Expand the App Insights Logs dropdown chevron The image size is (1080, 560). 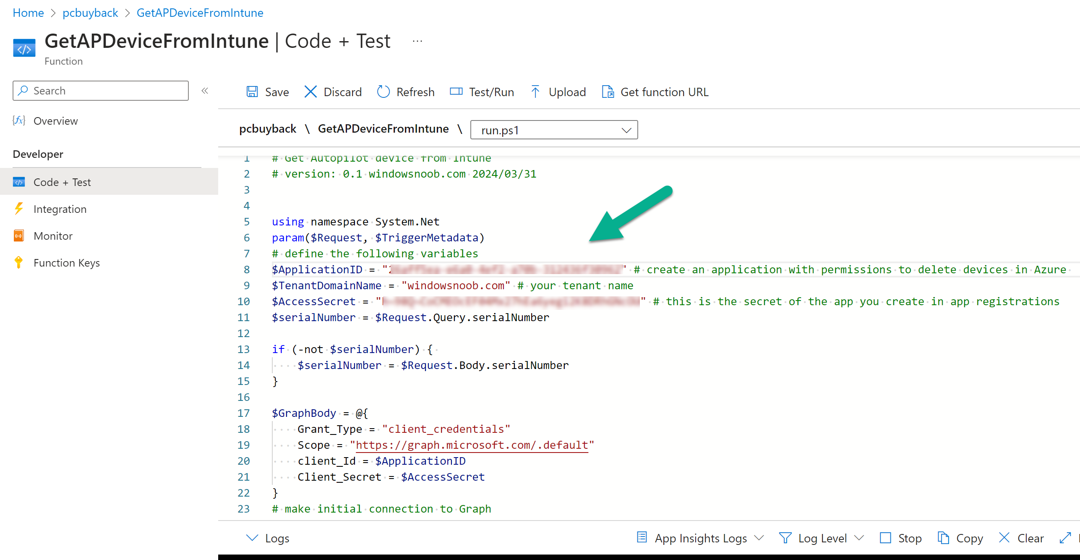759,538
